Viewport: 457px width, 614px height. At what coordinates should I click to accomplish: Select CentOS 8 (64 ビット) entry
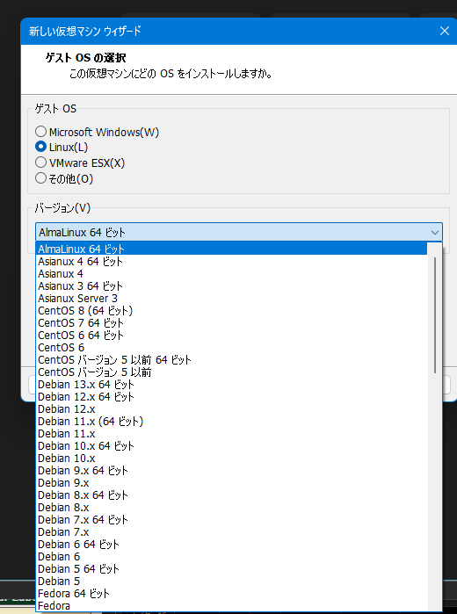coord(231,311)
